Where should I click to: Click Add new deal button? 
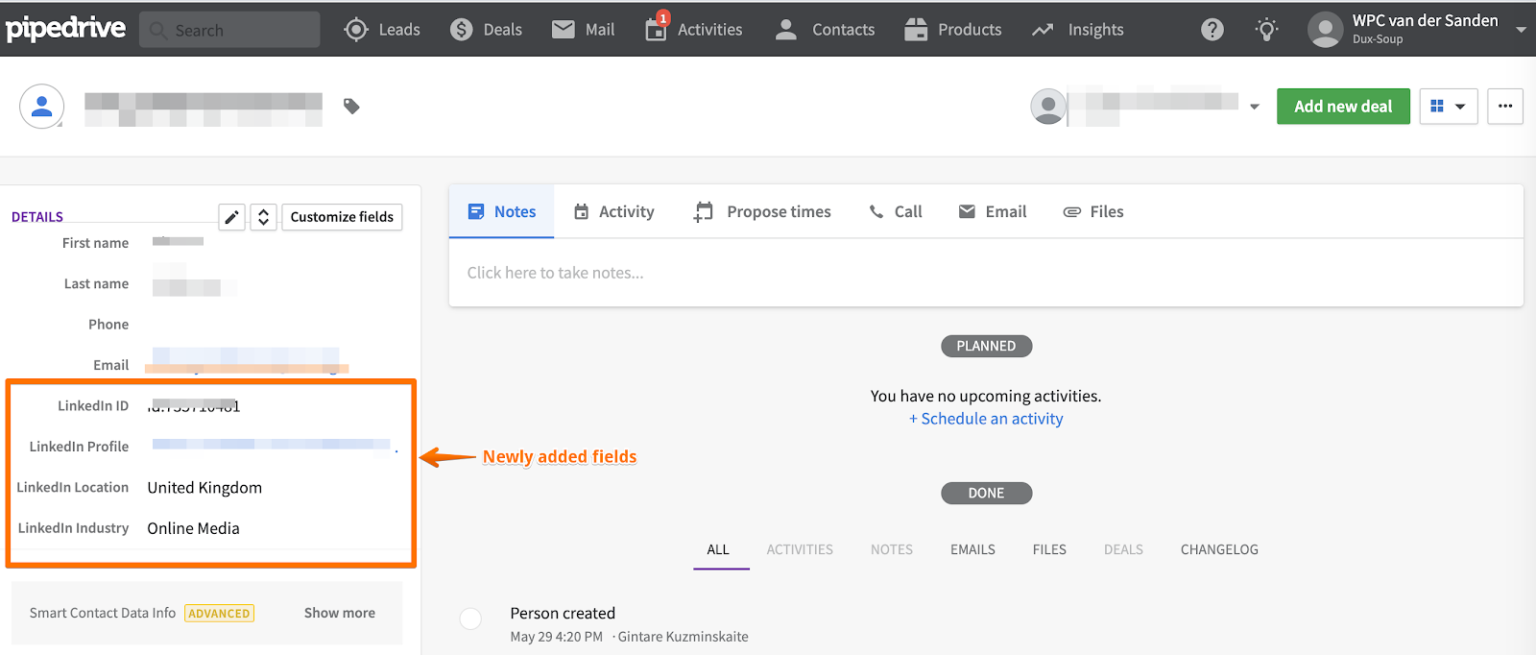(1343, 107)
